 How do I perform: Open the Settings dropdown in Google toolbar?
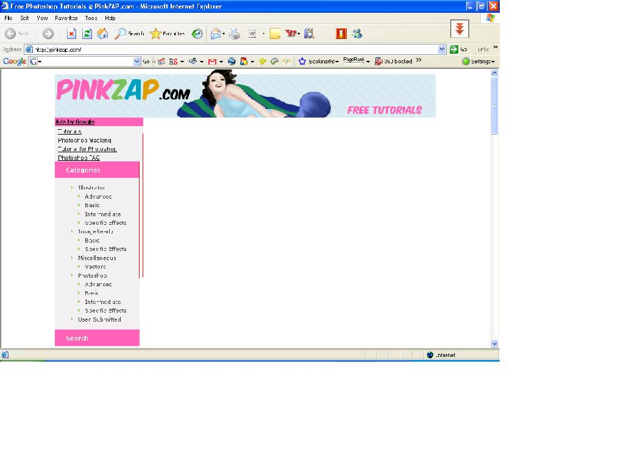[479, 62]
